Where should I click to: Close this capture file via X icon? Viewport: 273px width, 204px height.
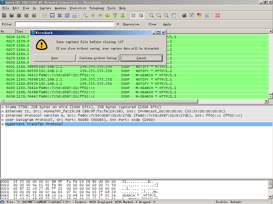(x=60, y=15)
